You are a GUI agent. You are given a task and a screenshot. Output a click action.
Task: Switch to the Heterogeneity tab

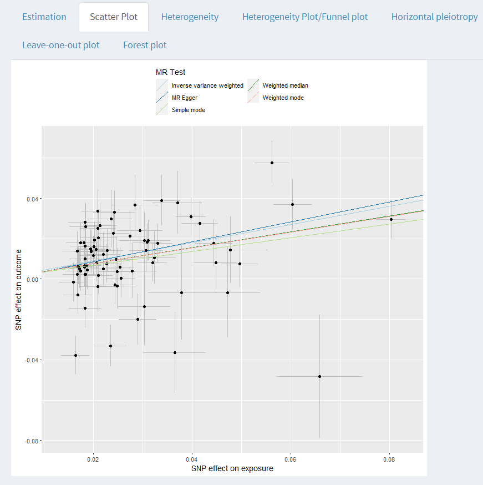click(x=190, y=17)
